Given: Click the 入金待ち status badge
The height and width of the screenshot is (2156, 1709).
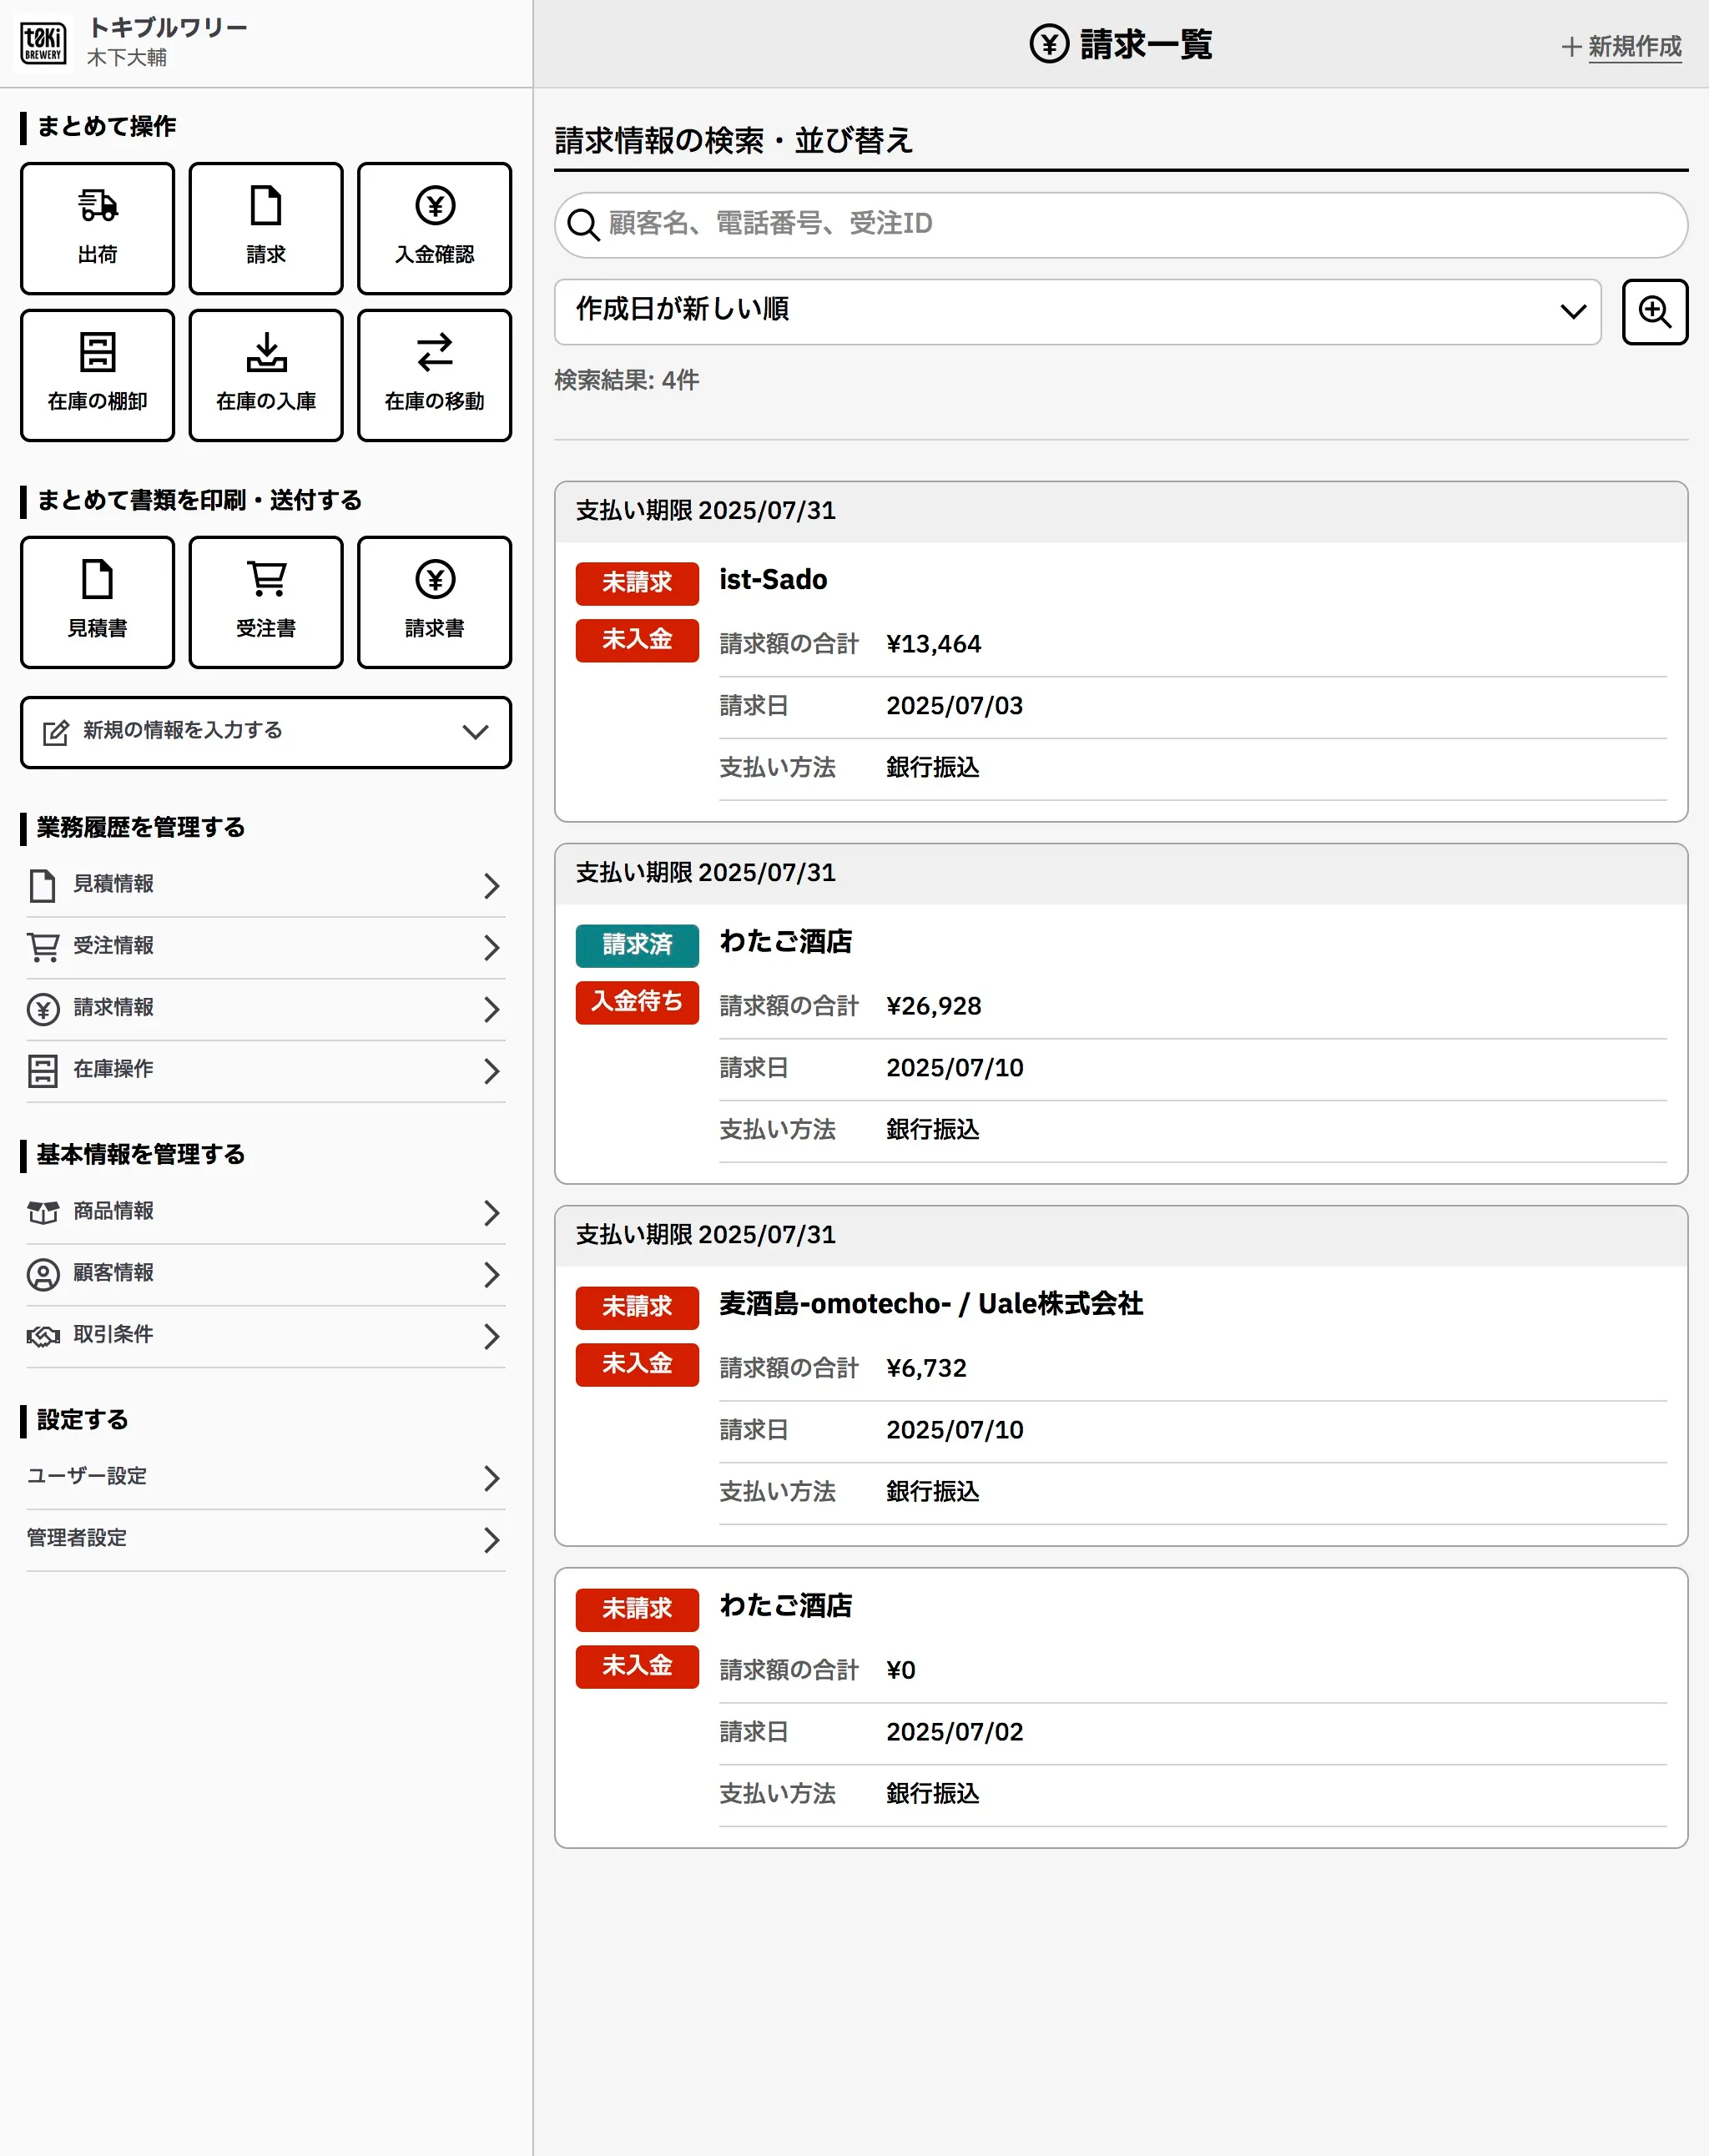Looking at the screenshot, I should [636, 1002].
